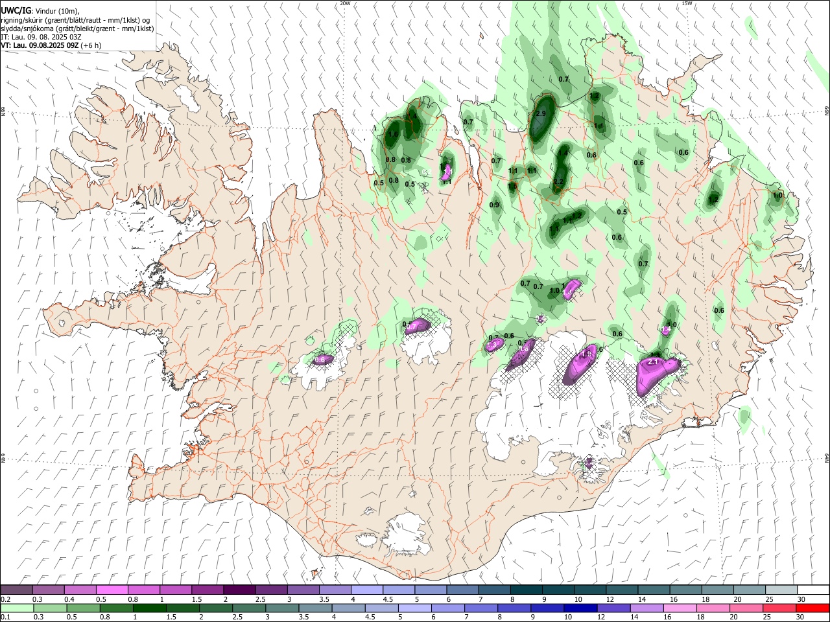Select the header line 'IT: Lau. 09. 08. 2025 03Z'
Viewport: 830px width, 622px height.
click(41, 37)
